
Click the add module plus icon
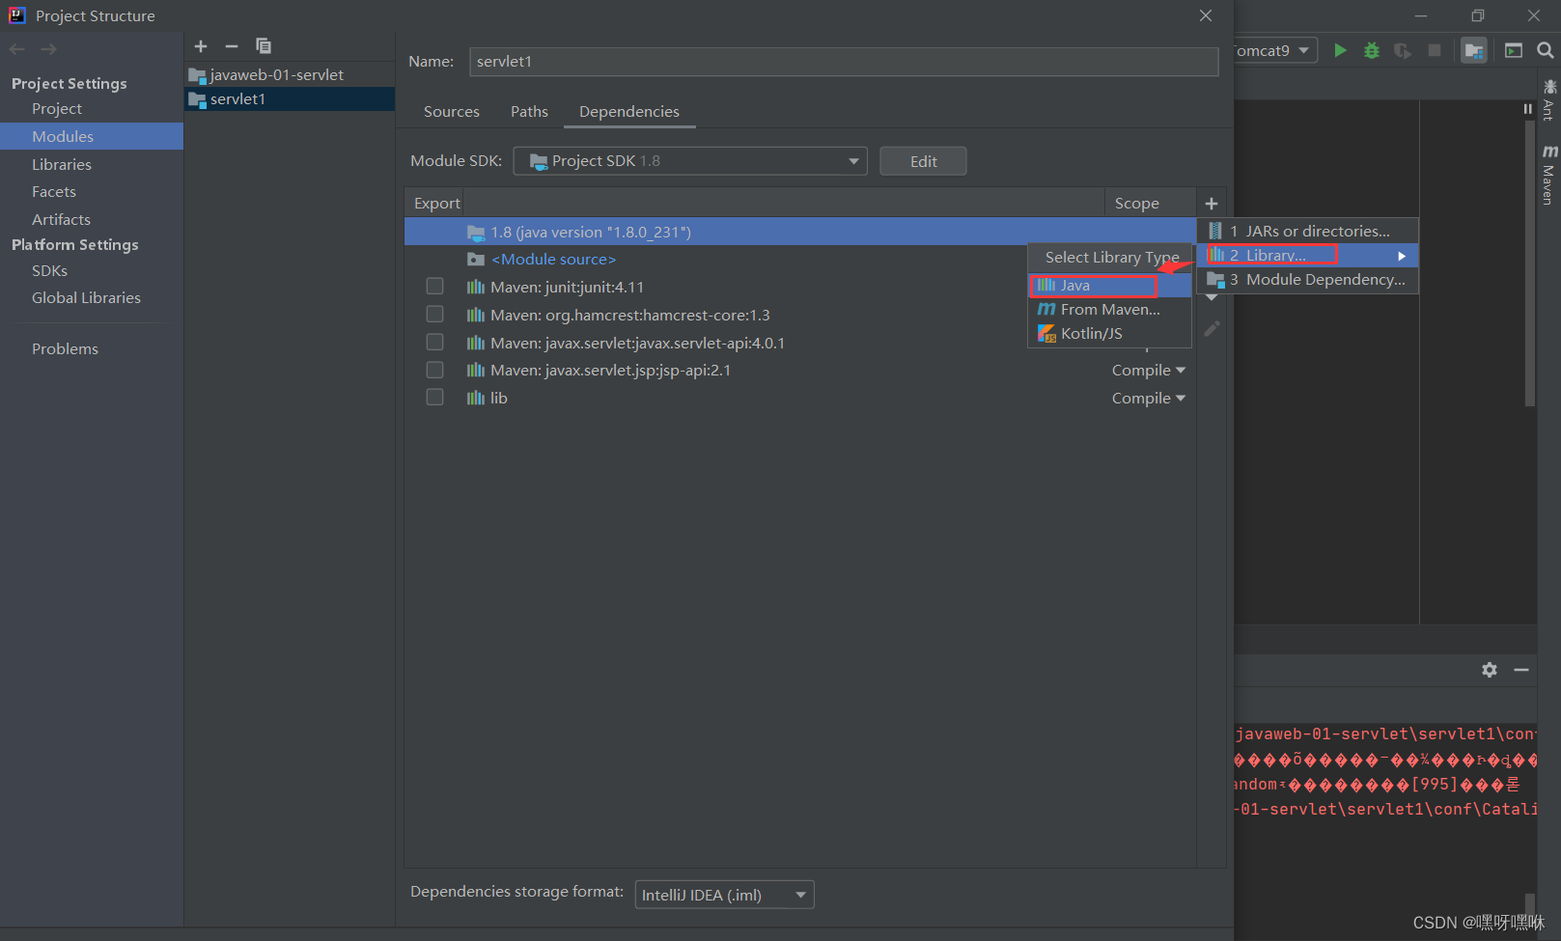[201, 45]
